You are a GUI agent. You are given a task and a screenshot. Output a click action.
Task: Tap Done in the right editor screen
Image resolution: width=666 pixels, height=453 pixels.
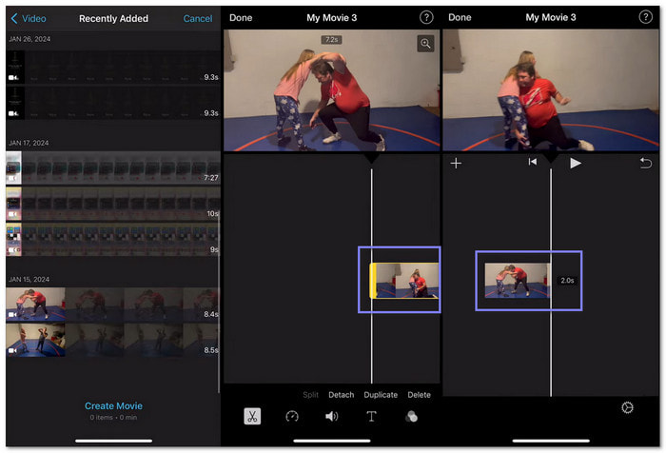(x=460, y=17)
